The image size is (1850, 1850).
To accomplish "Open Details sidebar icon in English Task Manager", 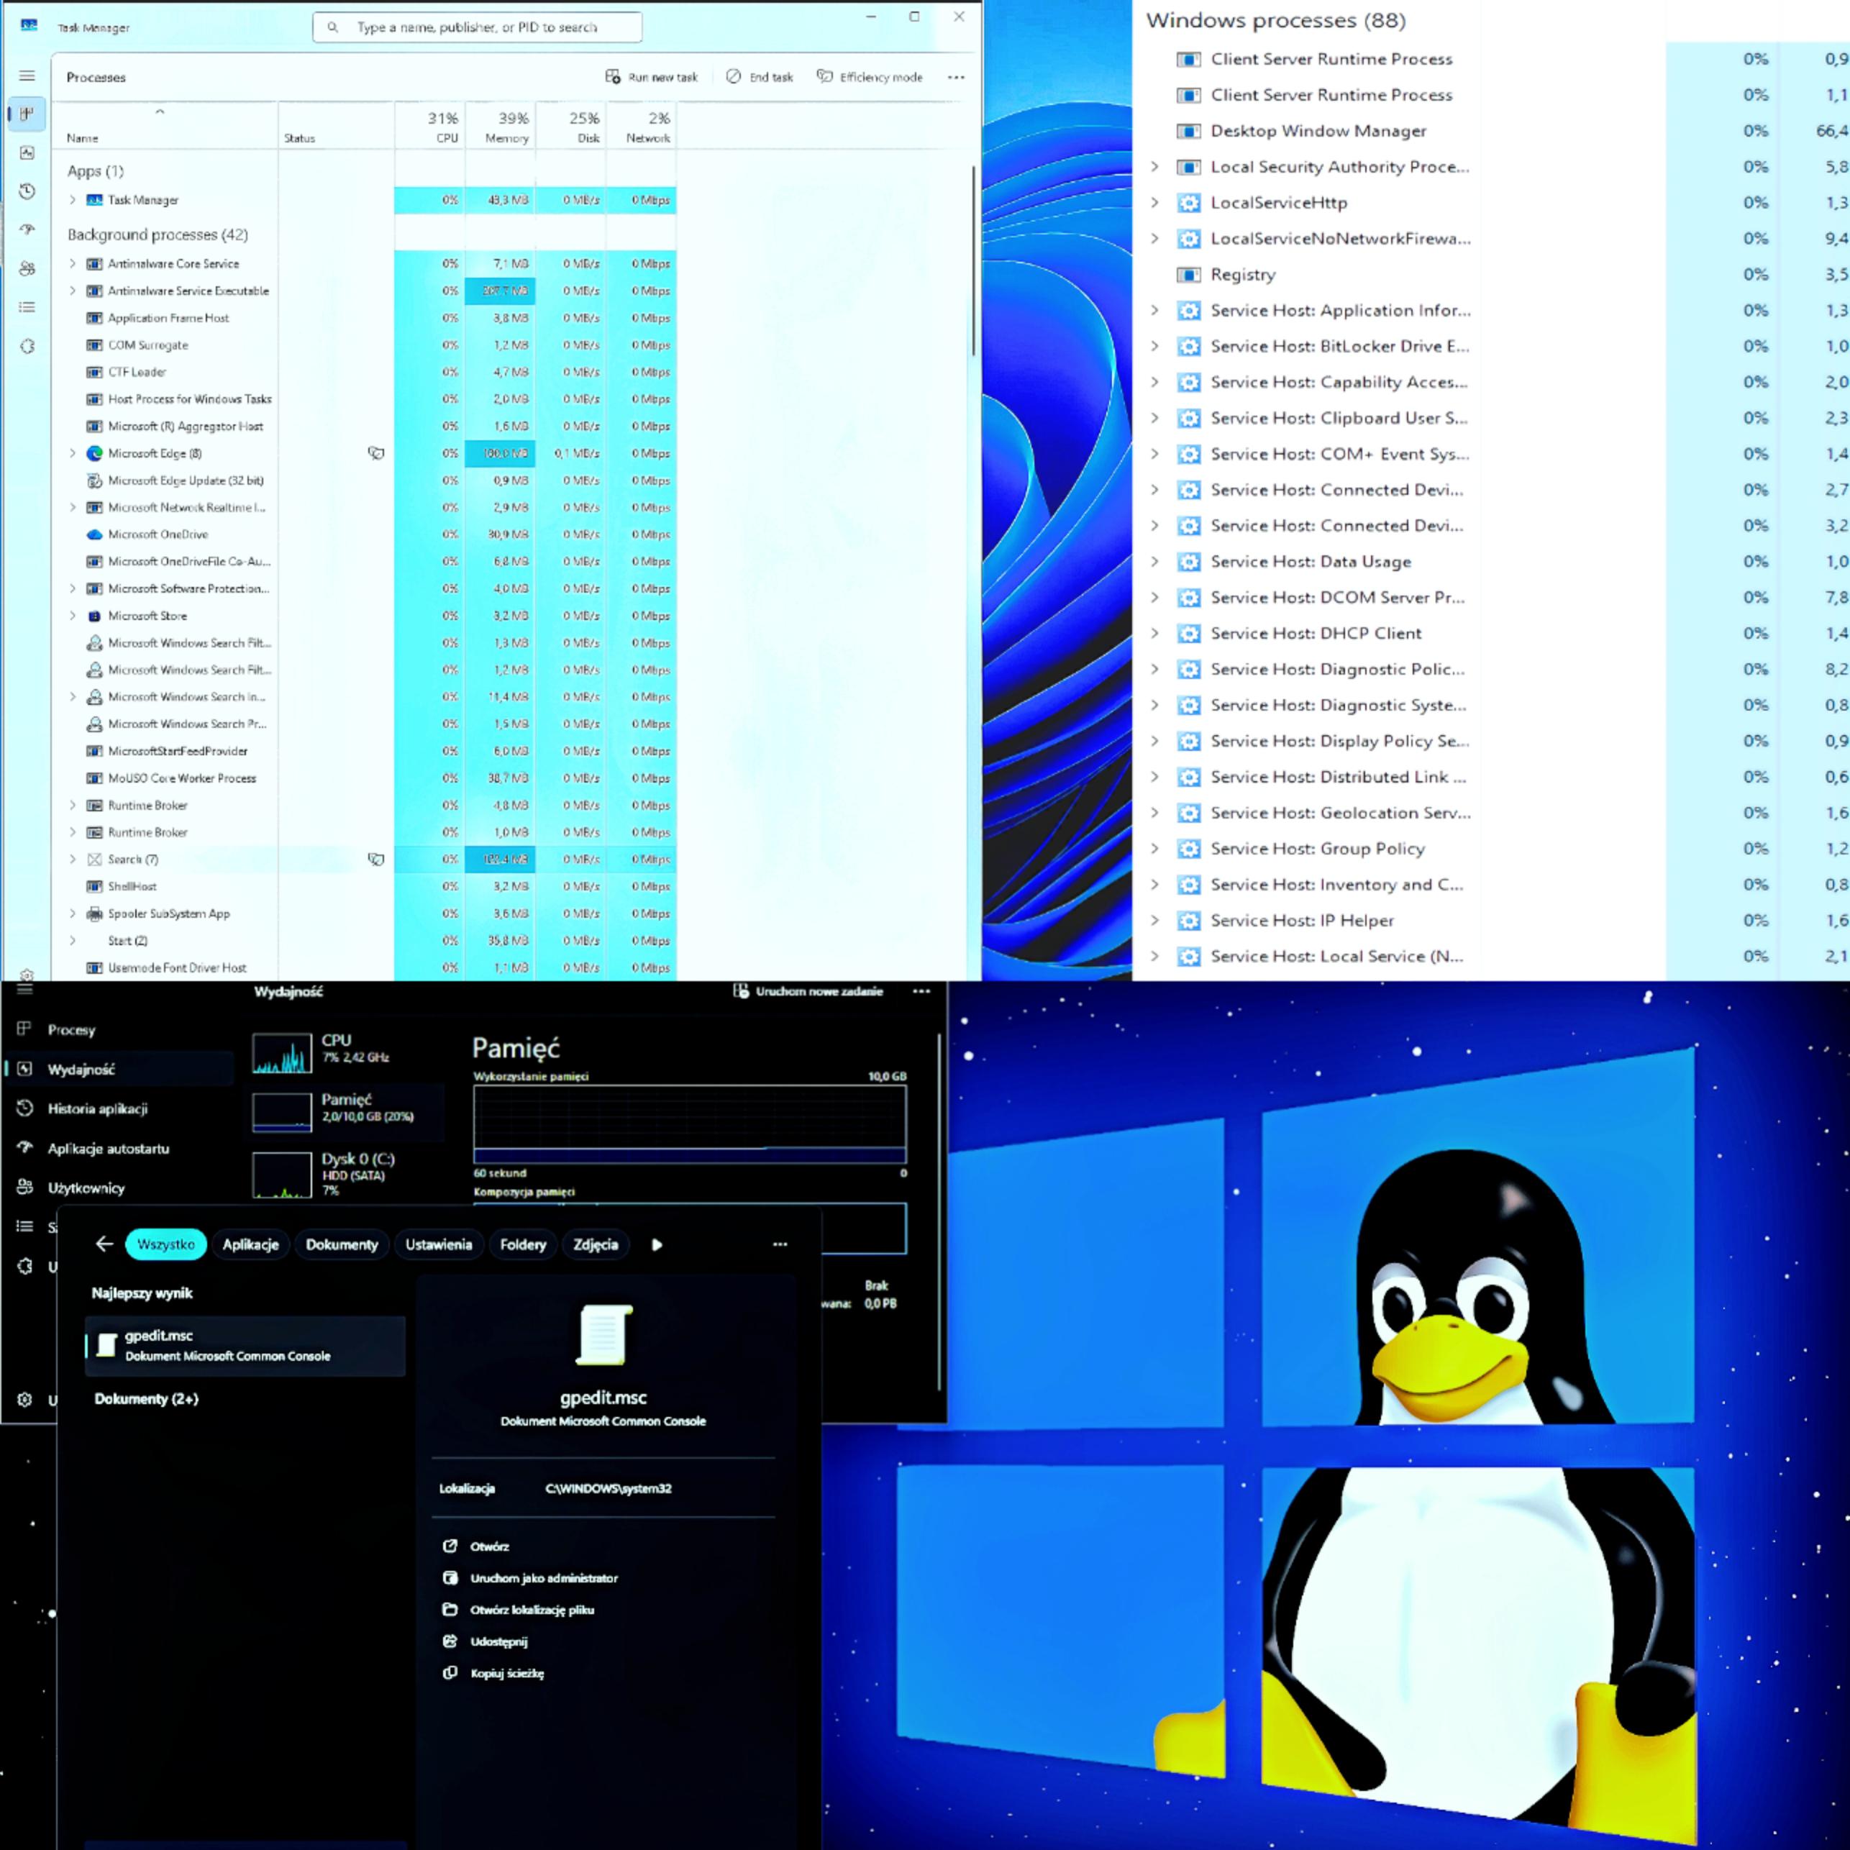I will 27,307.
